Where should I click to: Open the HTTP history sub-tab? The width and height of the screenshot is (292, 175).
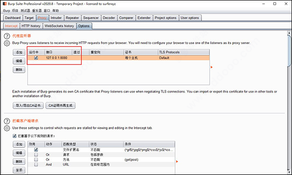[31, 26]
